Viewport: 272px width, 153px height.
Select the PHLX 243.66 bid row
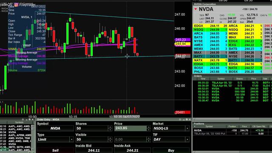[x=210, y=72]
